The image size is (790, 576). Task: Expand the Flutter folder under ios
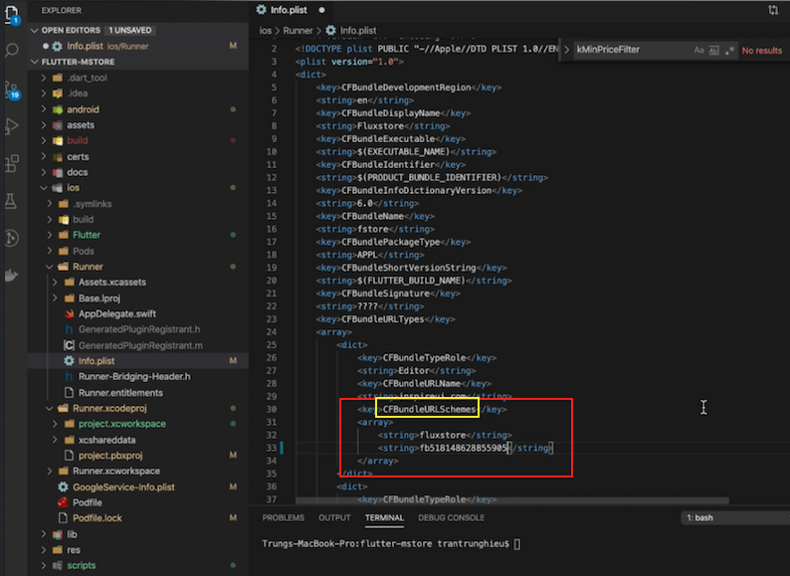point(50,235)
